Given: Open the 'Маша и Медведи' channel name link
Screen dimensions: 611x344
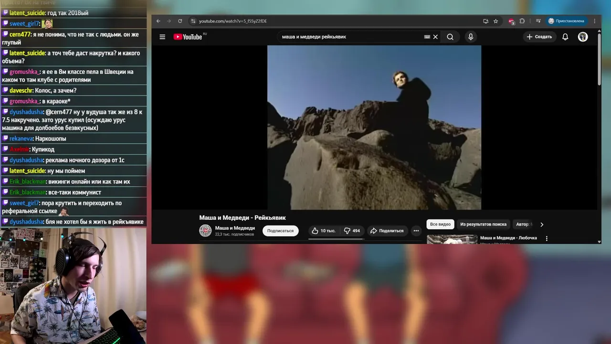Looking at the screenshot, I should (235, 228).
